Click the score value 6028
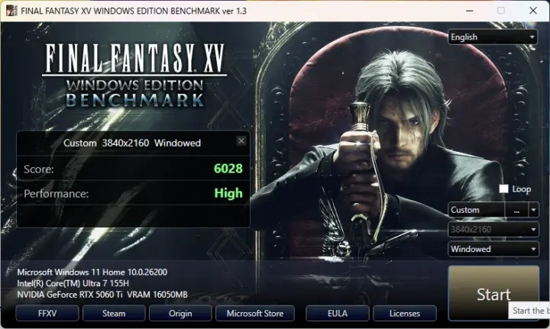 tap(228, 169)
